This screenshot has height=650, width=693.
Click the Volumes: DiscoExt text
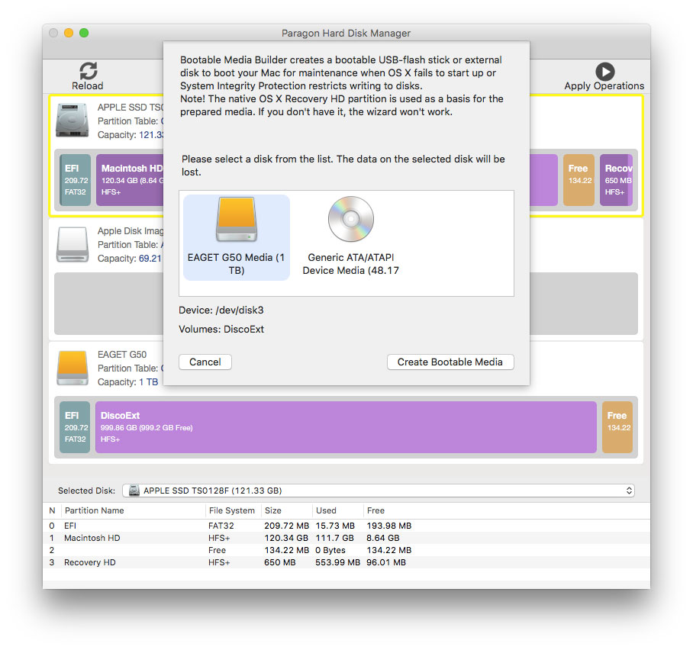coord(221,330)
